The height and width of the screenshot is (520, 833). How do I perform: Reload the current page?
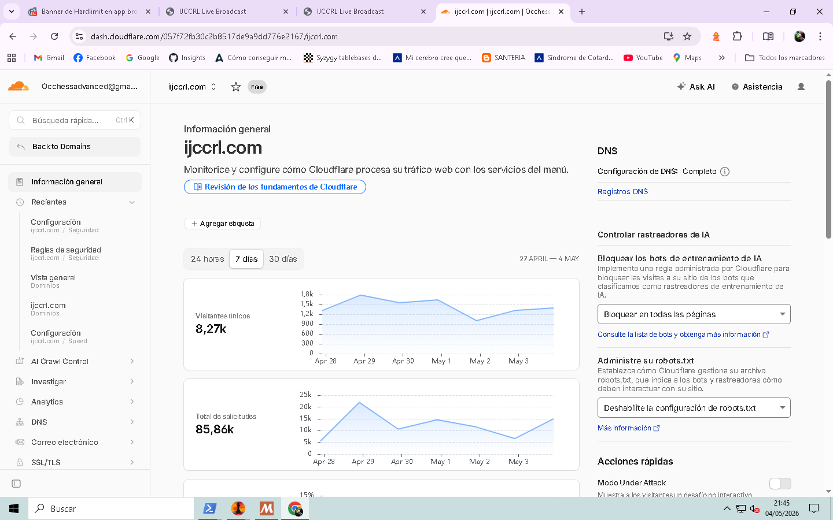click(x=54, y=36)
